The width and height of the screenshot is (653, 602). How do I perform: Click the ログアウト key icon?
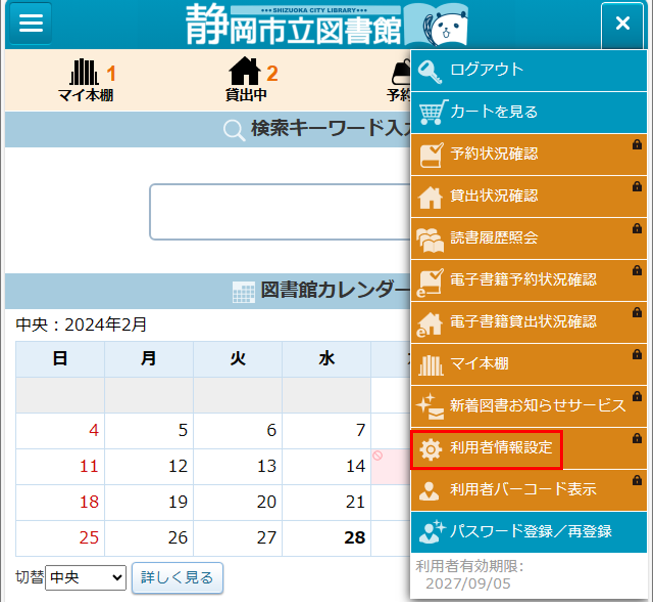430,72
